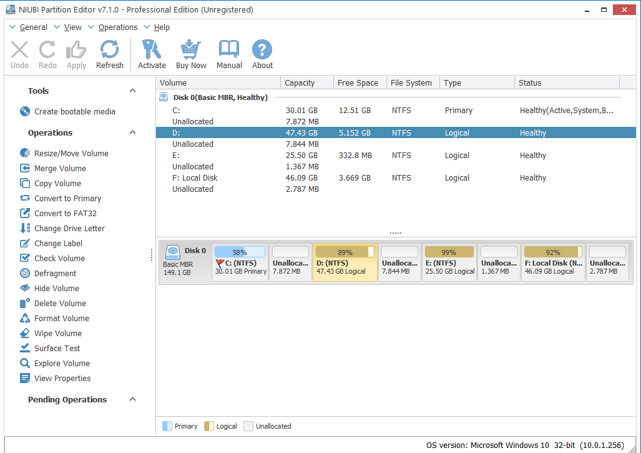Viewport: 641px width, 453px height.
Task: Click the Capacity column header
Action: [307, 82]
